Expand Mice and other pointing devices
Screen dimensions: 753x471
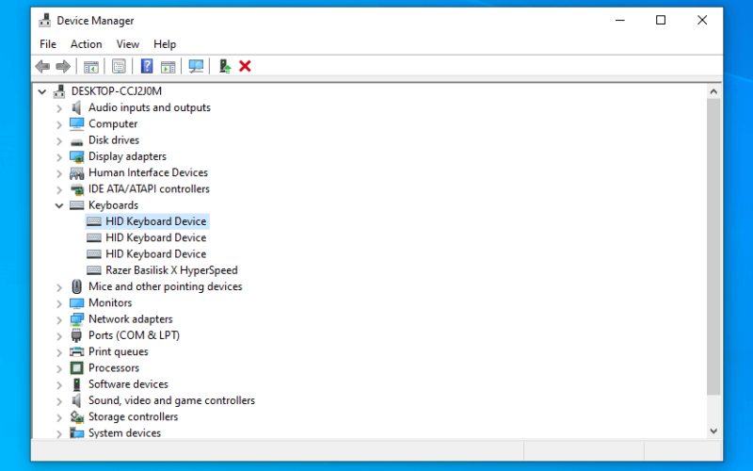point(59,288)
